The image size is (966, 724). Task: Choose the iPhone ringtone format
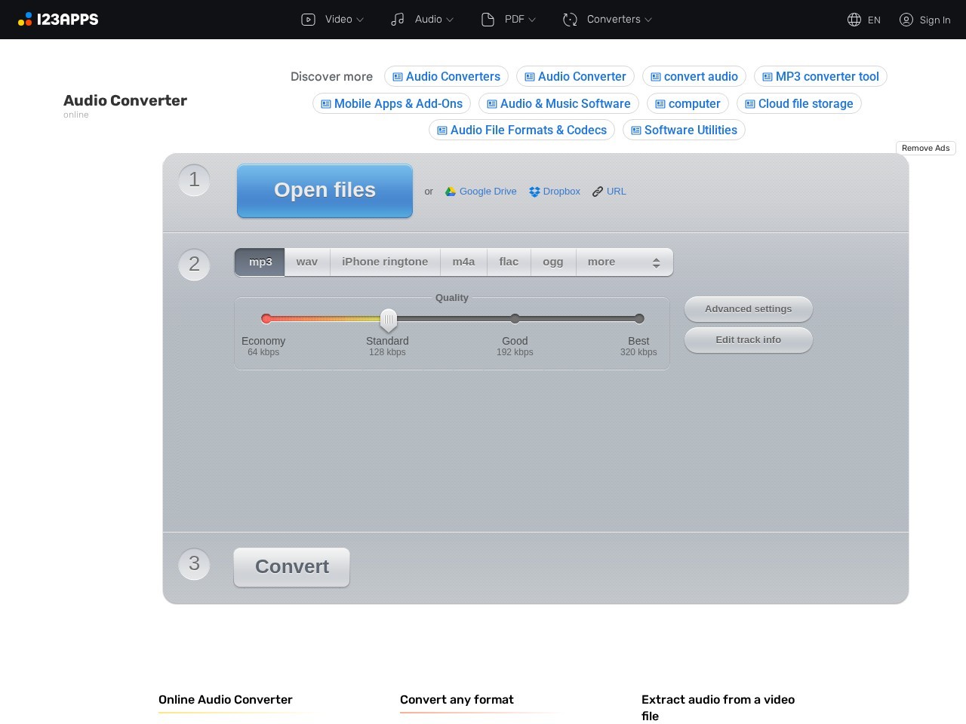pyautogui.click(x=385, y=262)
